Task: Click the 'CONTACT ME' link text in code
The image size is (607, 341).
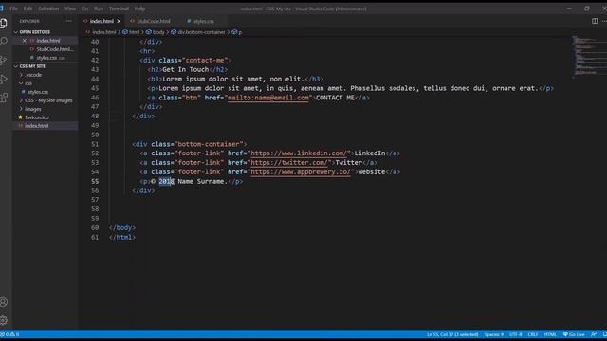Action: point(335,98)
